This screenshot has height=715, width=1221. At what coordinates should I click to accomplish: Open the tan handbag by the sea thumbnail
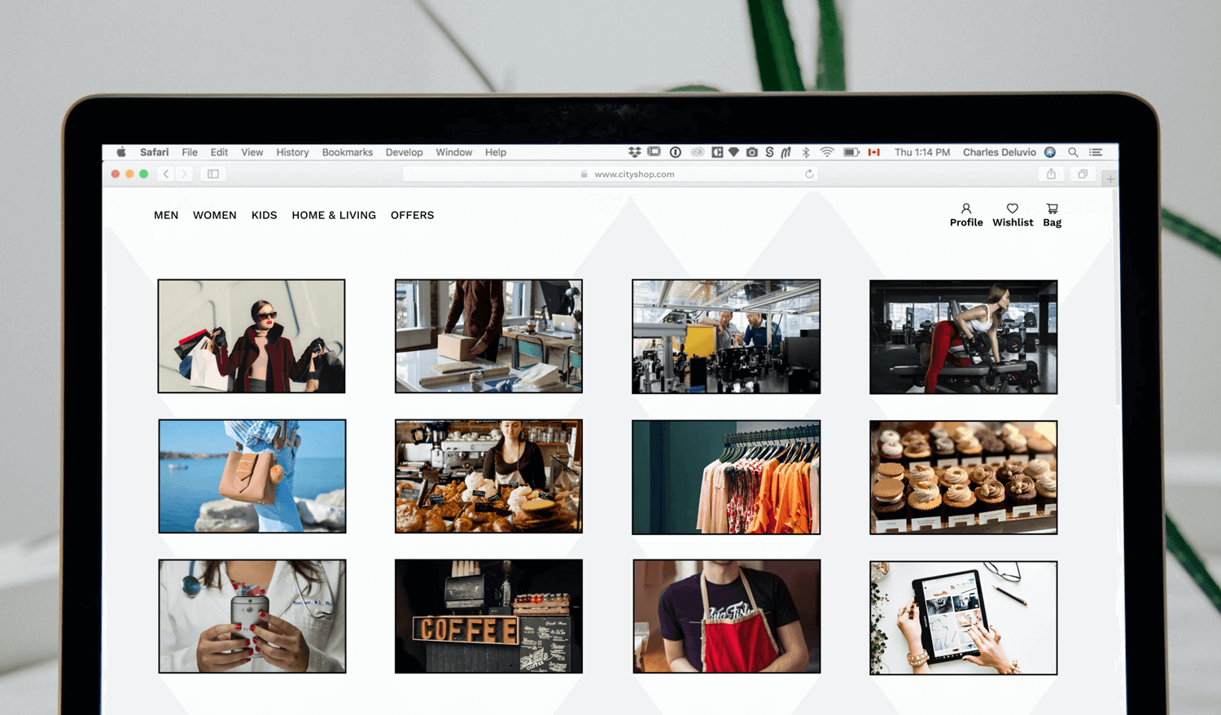(252, 476)
